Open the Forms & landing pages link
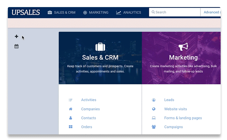This screenshot has width=227, height=140. pyautogui.click(x=183, y=118)
